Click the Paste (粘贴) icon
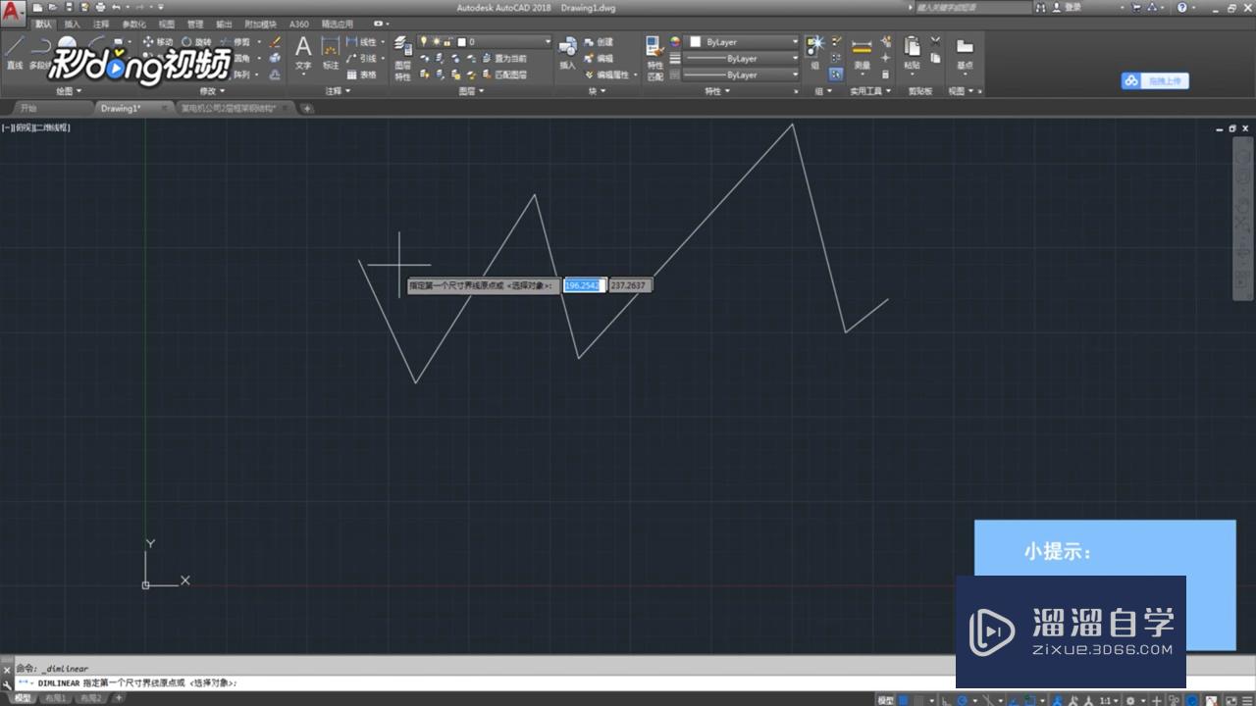Screen dimensions: 1256x706 913,54
